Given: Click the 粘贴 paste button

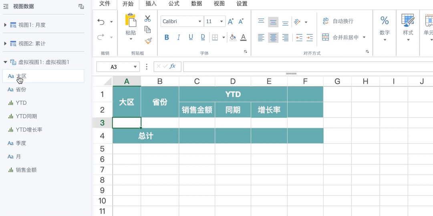Looking at the screenshot, I should [131, 27].
